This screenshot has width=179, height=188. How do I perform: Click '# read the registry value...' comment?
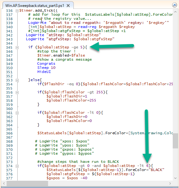[60, 19]
